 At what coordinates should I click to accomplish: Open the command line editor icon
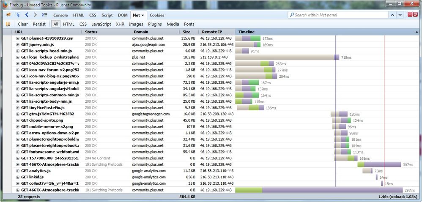pyautogui.click(x=44, y=15)
